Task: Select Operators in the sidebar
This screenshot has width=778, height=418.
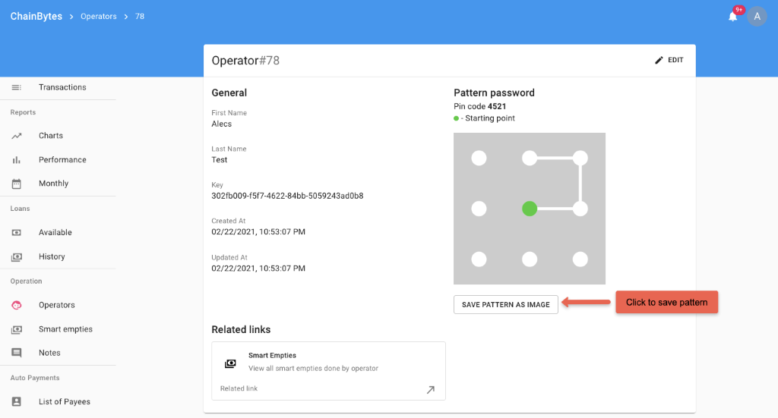Action: 58,305
